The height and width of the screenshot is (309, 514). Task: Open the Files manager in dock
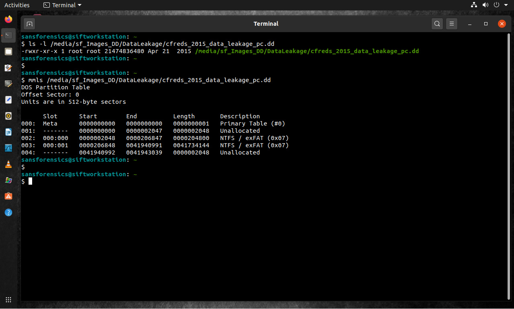(8, 51)
